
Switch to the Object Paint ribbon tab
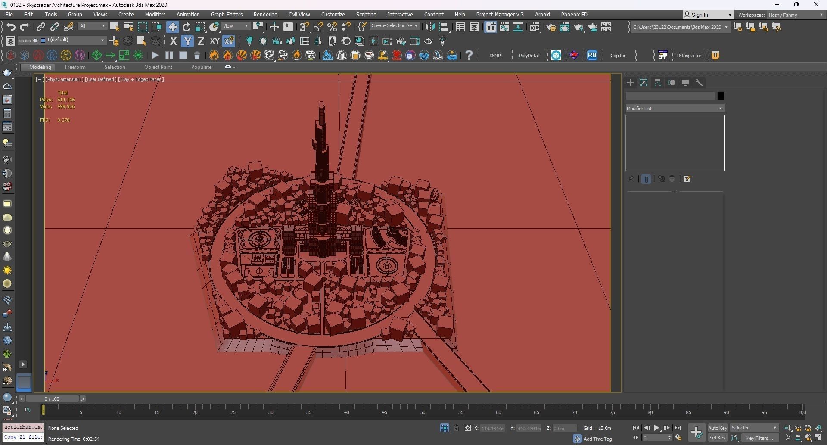point(158,67)
